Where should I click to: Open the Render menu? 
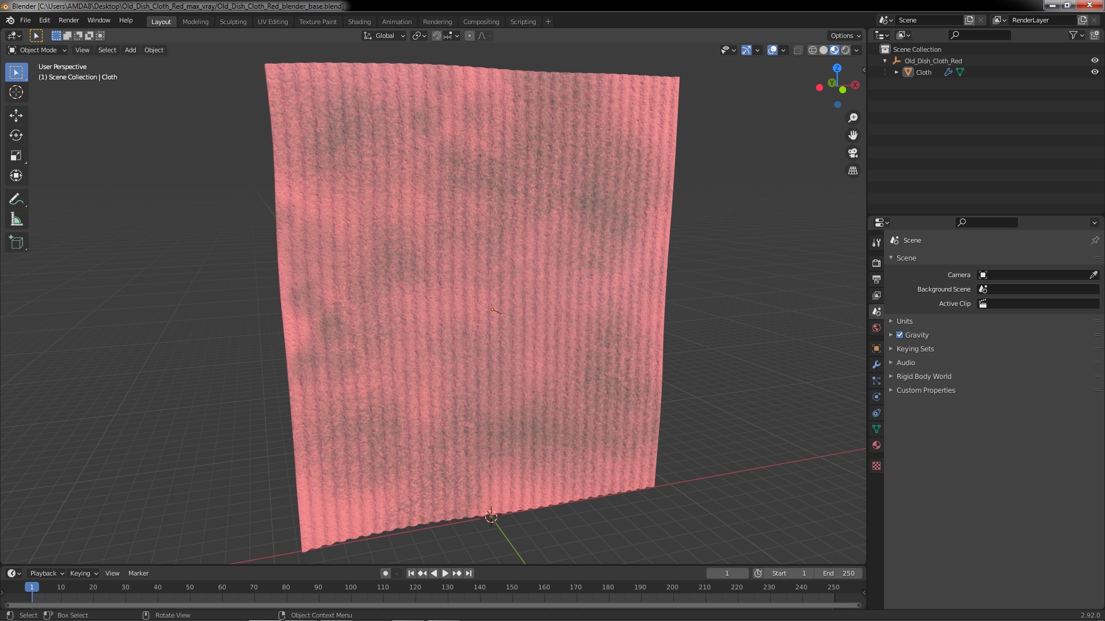pos(68,20)
